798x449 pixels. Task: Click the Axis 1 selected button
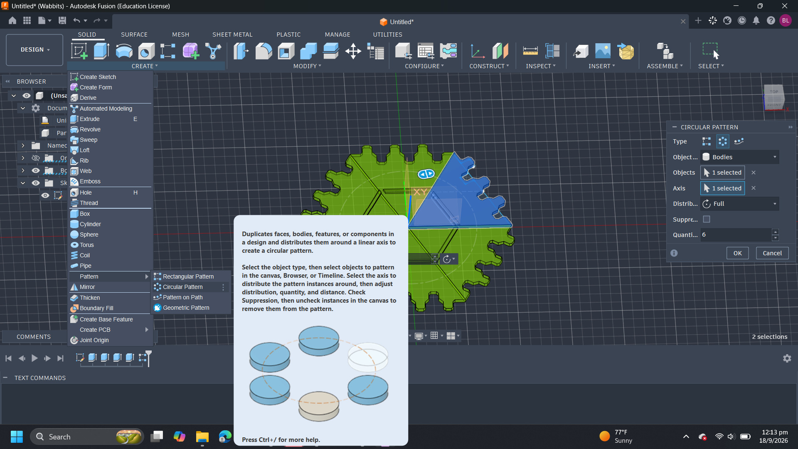[x=722, y=188]
